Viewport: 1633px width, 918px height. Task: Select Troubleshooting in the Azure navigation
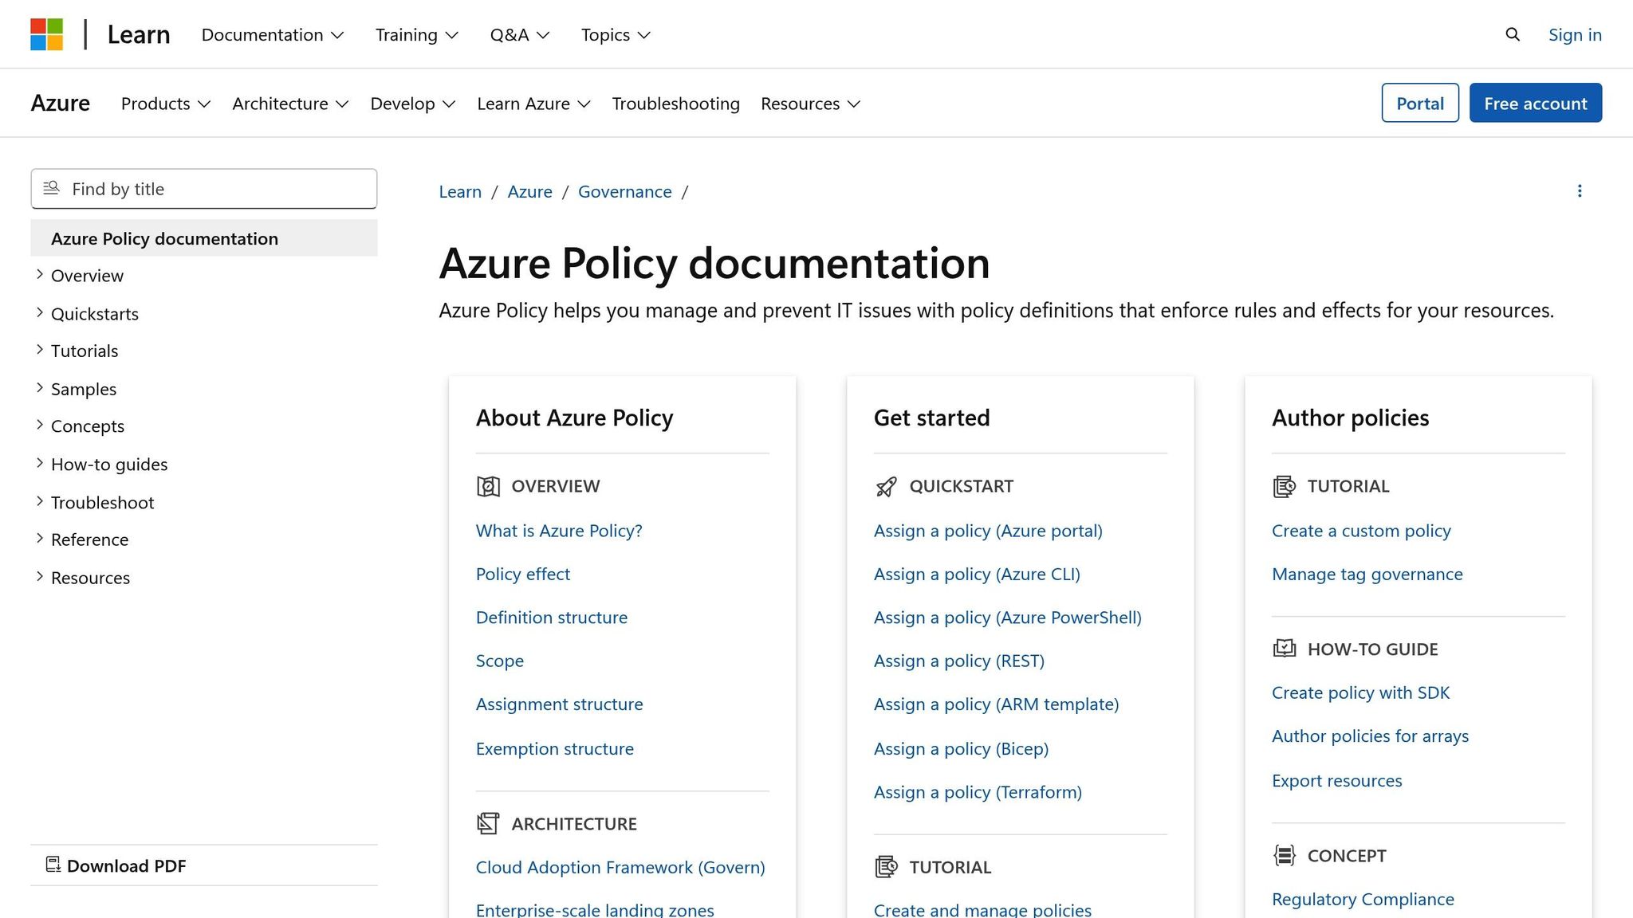point(675,103)
